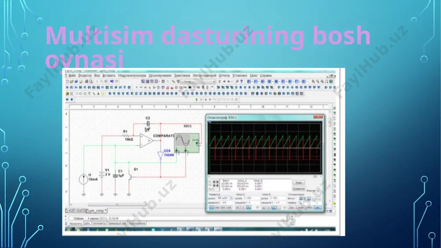Click the timebase scale stepper arrows
This screenshot has width=441, height=248.
[232, 198]
